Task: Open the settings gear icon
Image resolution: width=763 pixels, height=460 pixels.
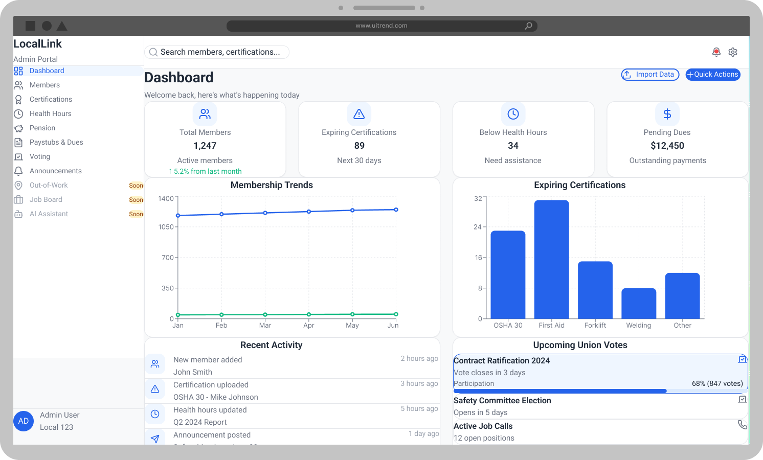Action: tap(733, 52)
